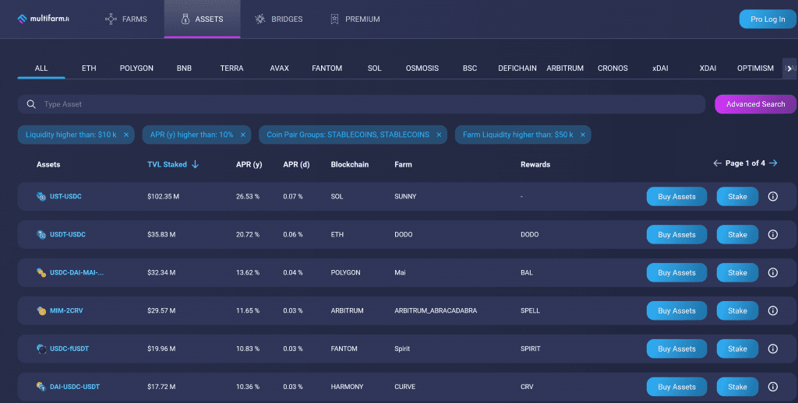Buy Assets for MIM-2CRV
Screen dimensions: 798x403
pos(676,311)
